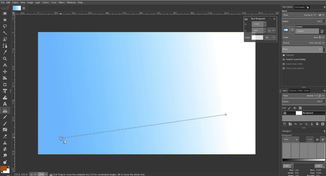Open the Repeat dropdown
Screen dimensions: 326x176
(x=303, y=43)
